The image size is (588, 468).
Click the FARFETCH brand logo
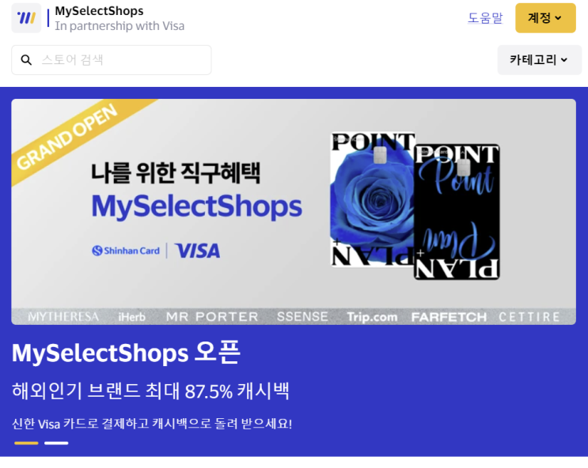coord(449,317)
